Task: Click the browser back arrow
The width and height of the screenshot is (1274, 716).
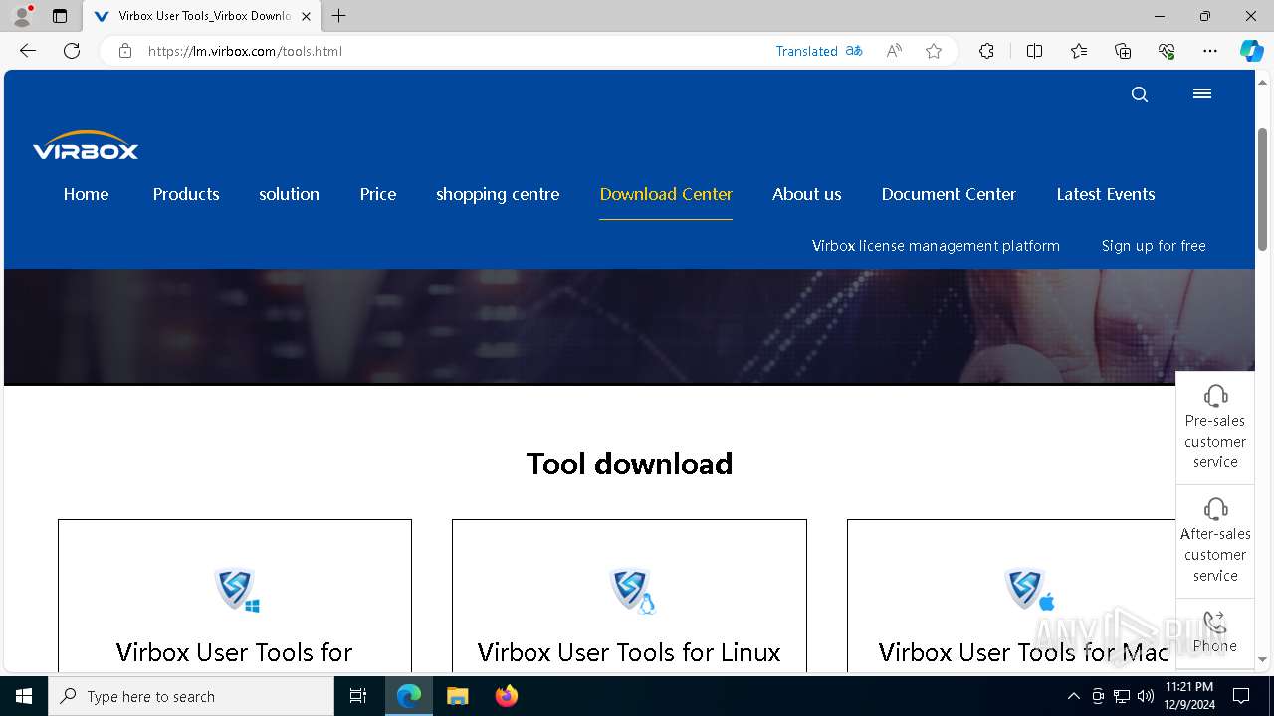Action: (28, 51)
